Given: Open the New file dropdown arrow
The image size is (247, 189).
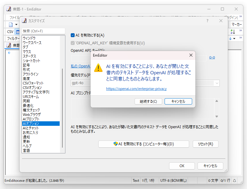Looking at the screenshot, I should point(16,25).
